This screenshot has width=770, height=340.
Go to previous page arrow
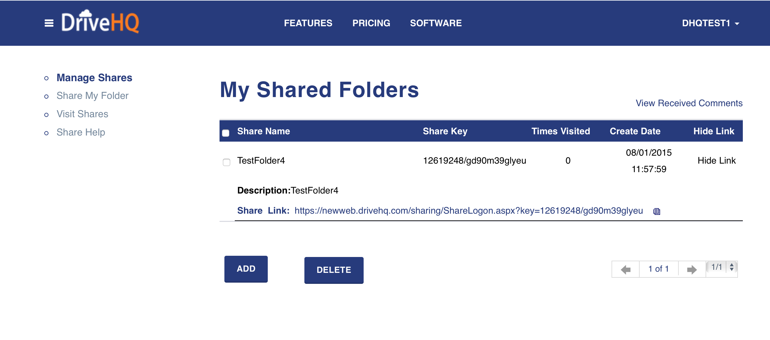click(x=626, y=269)
